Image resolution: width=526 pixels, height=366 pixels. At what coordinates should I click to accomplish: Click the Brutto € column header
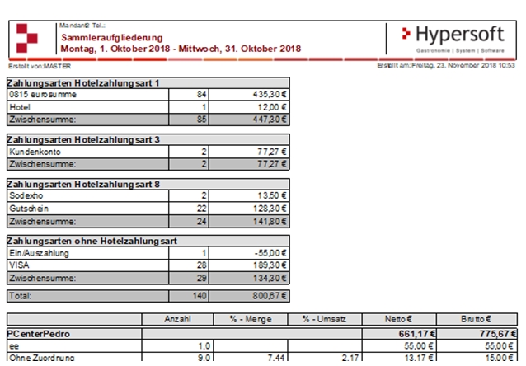477,319
